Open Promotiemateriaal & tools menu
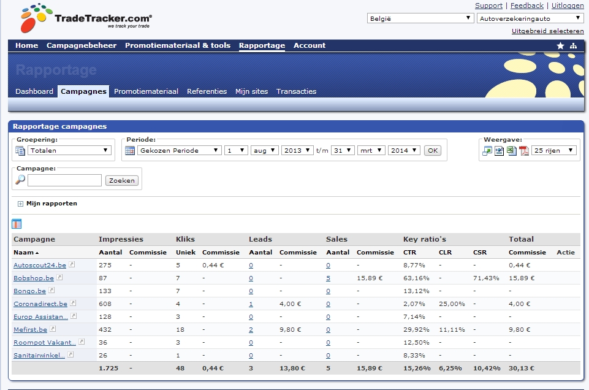This screenshot has height=390, width=589. [178, 45]
